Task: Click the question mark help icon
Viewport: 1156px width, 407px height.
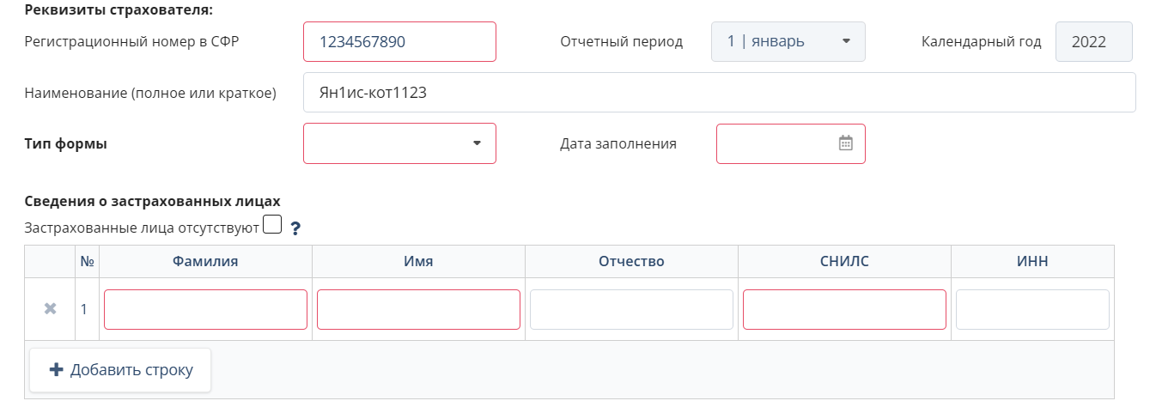Action: coord(295,228)
